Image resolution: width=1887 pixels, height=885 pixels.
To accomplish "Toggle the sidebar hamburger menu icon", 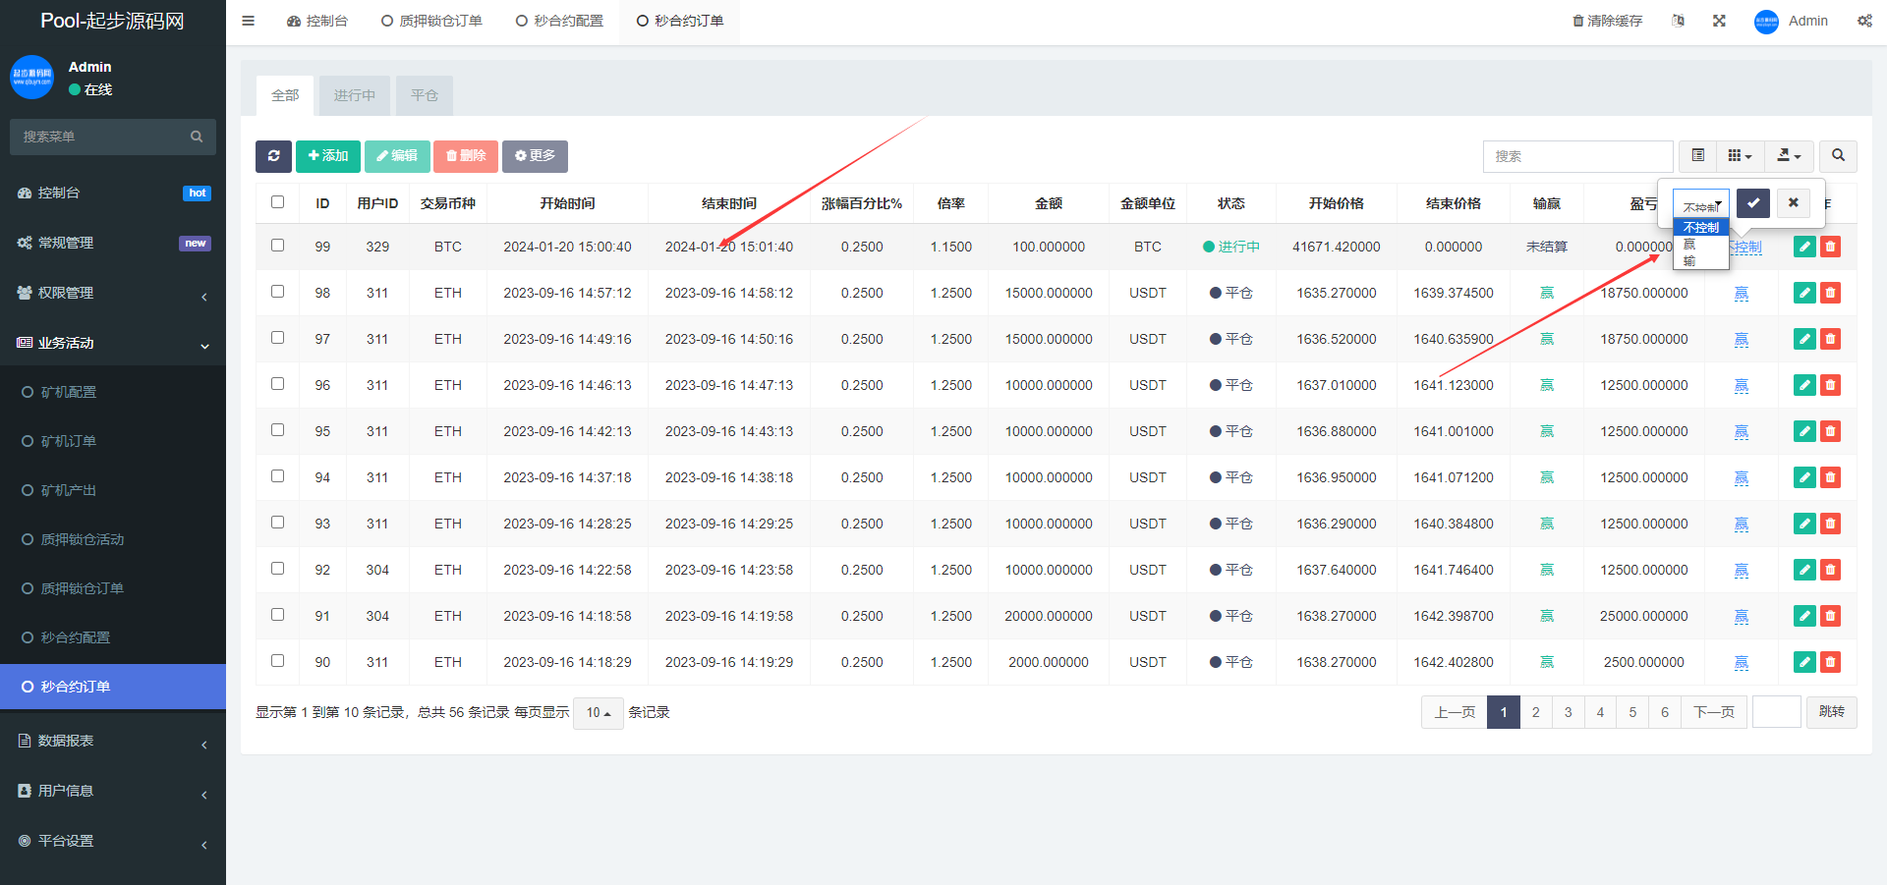I will 248,21.
